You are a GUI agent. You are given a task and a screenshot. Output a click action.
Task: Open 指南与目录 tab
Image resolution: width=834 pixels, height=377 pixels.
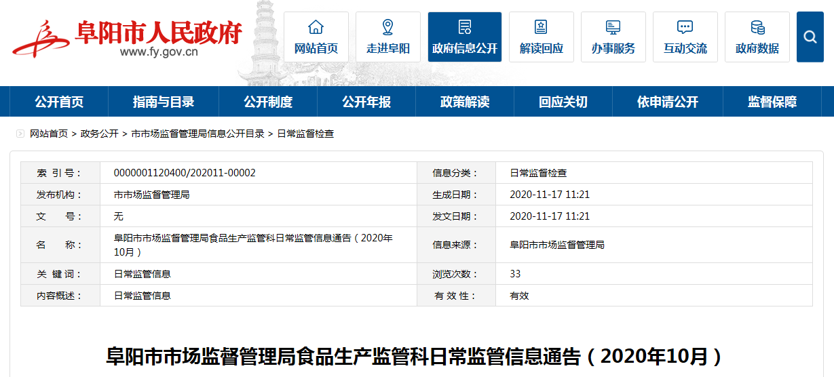coord(164,102)
